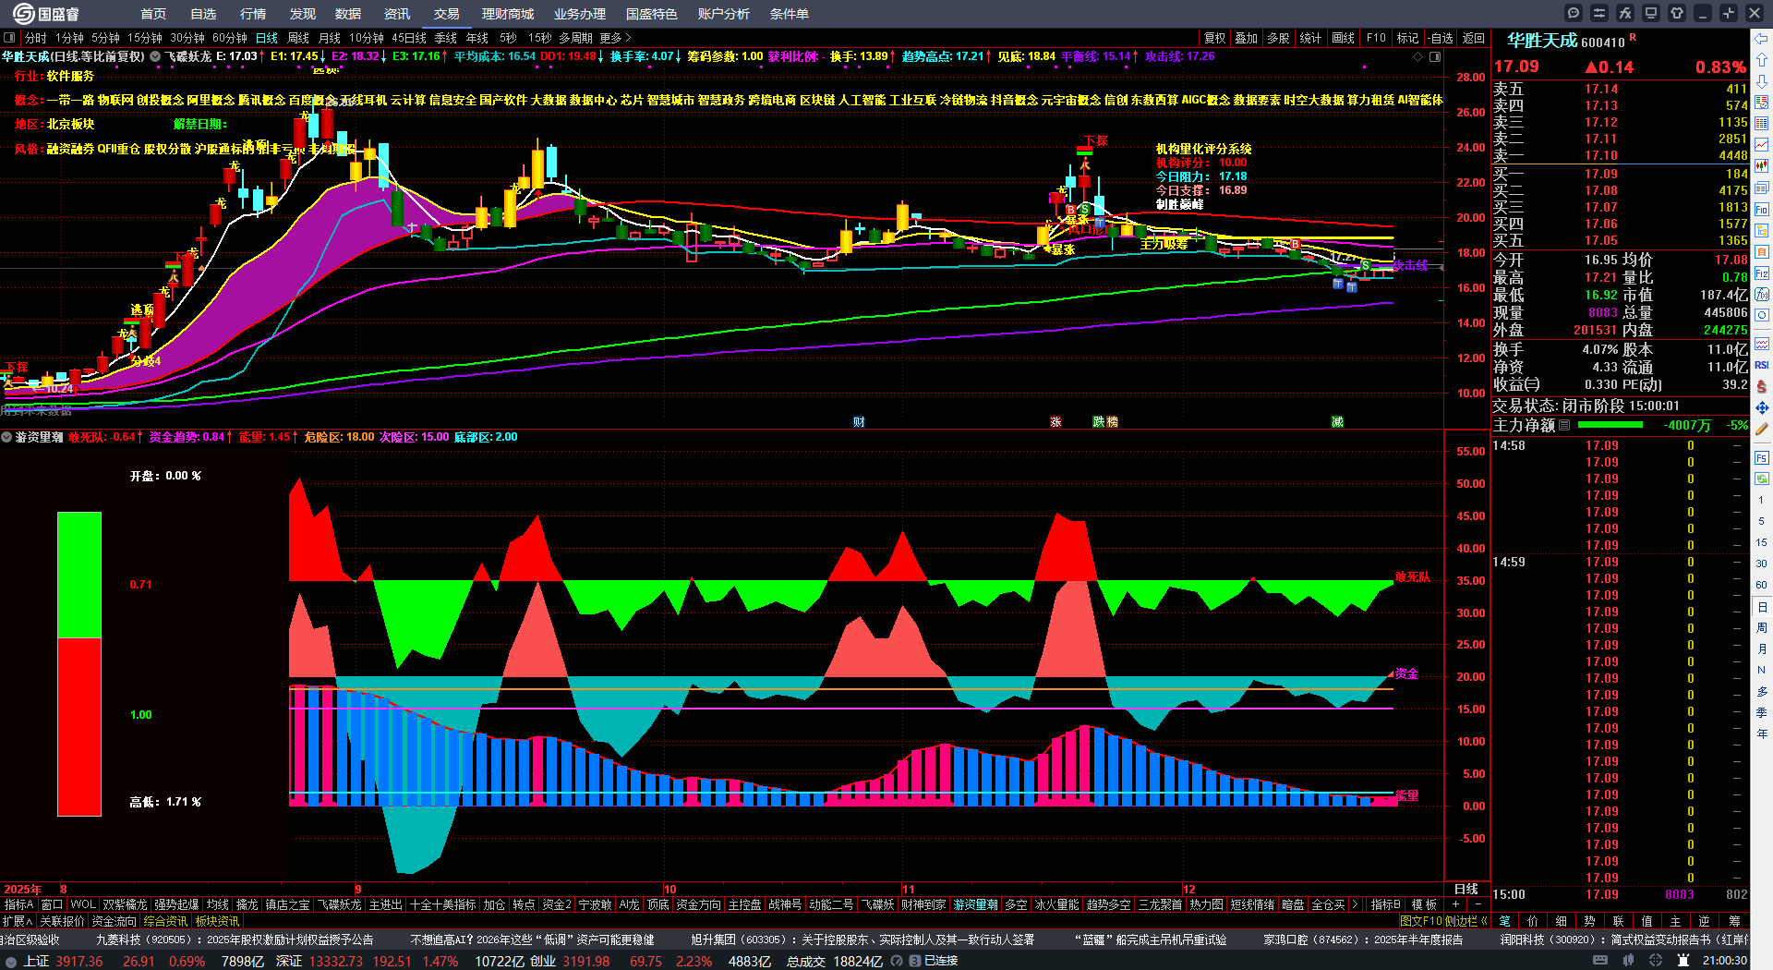Open the 行情 menu
1773x970 pixels.
pyautogui.click(x=253, y=14)
